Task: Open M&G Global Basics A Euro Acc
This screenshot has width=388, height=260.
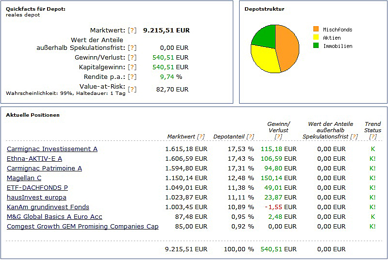Action: coord(54,217)
